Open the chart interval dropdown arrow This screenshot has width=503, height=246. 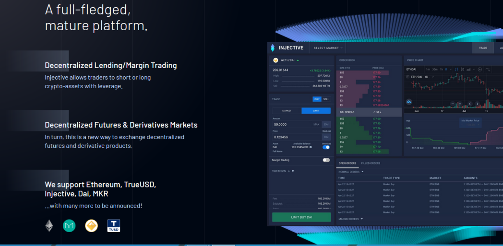(451, 69)
